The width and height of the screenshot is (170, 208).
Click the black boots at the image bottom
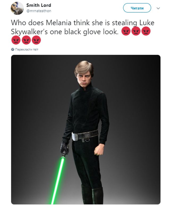point(92,194)
